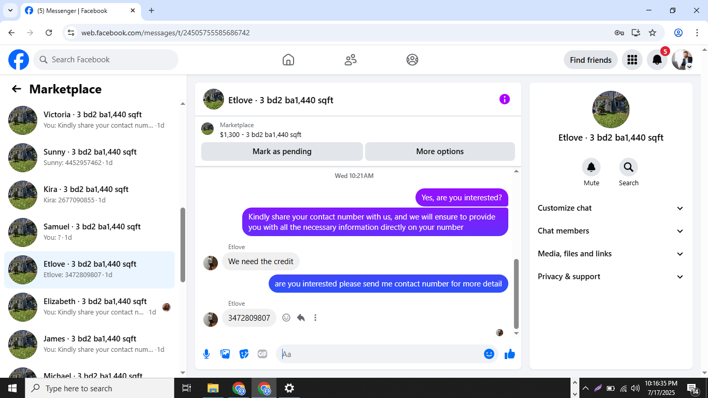The height and width of the screenshot is (398, 708).
Task: Click the Windows taskbar search box
Action: 100,388
